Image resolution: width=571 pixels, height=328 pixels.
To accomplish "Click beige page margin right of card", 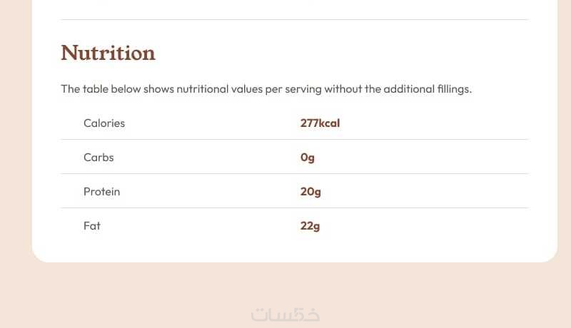I will point(564,143).
